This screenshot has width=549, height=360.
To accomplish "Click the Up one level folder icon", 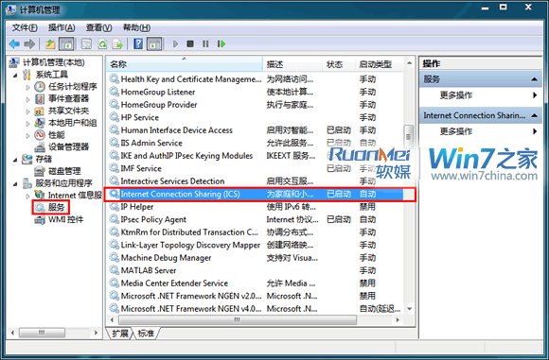I will [50, 44].
